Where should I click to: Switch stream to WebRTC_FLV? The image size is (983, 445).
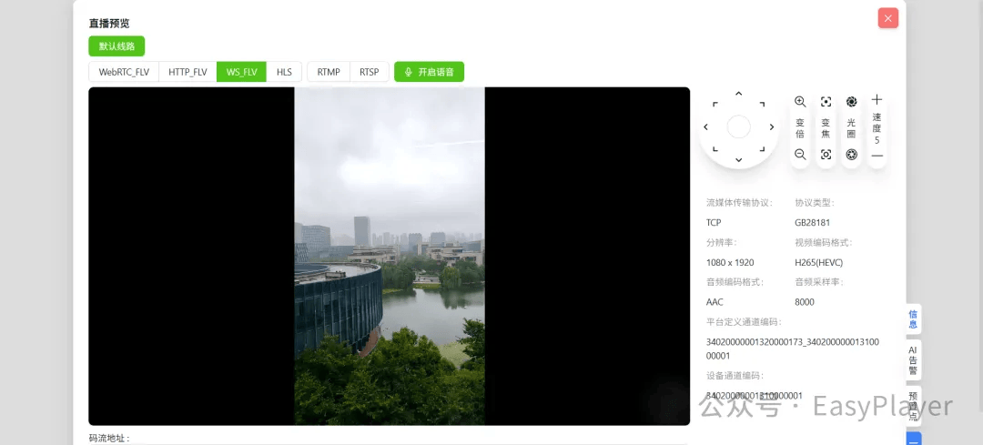point(124,72)
